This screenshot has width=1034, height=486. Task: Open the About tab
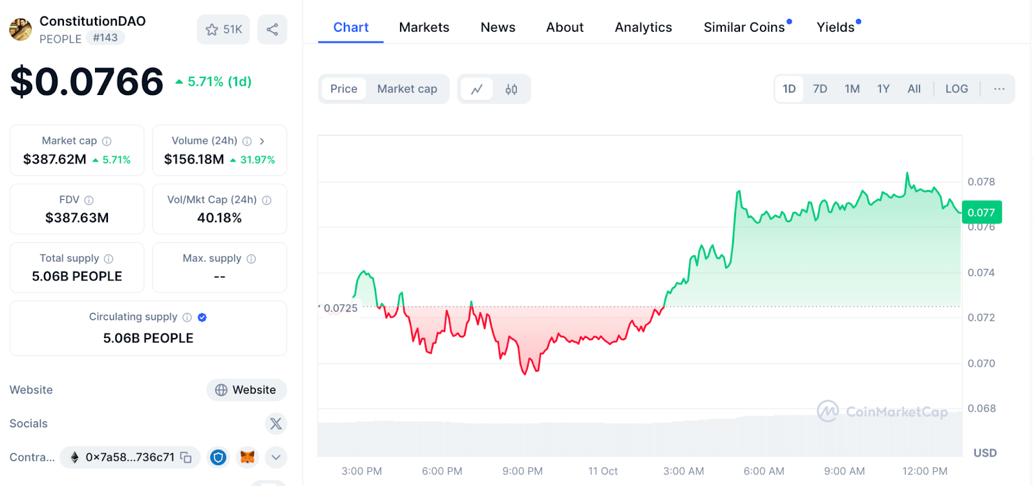(x=565, y=27)
